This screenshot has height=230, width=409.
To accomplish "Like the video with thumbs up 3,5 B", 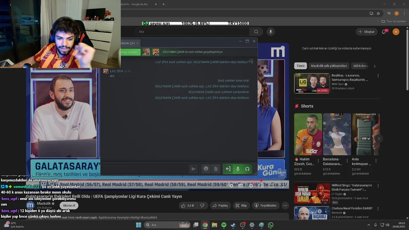I will [188, 205].
